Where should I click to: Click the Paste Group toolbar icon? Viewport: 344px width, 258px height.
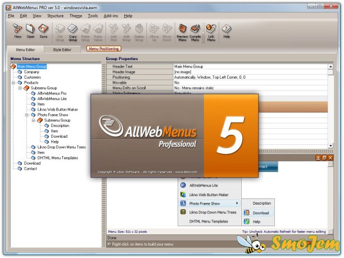coord(85,33)
